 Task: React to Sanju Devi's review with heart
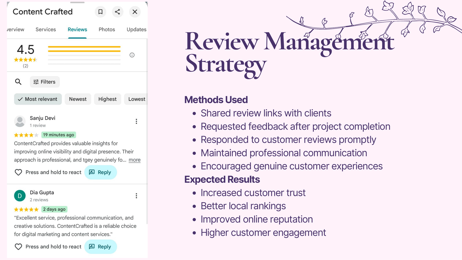(x=18, y=172)
